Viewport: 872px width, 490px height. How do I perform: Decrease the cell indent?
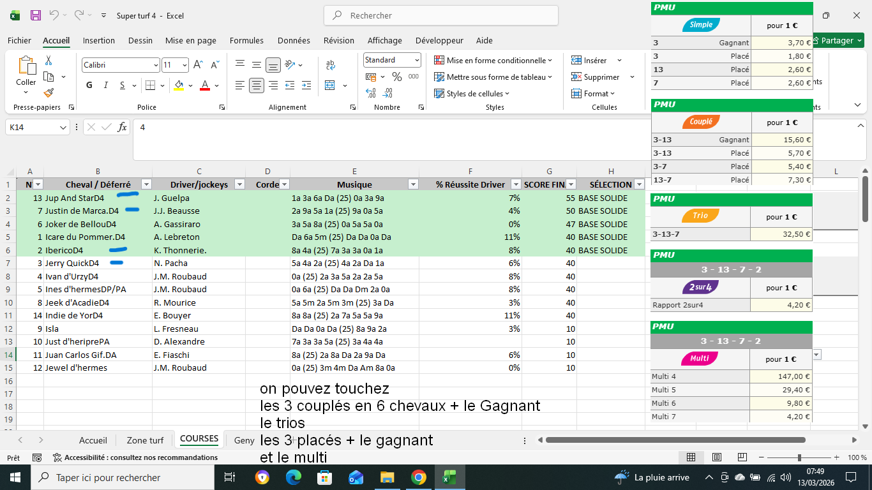(290, 85)
